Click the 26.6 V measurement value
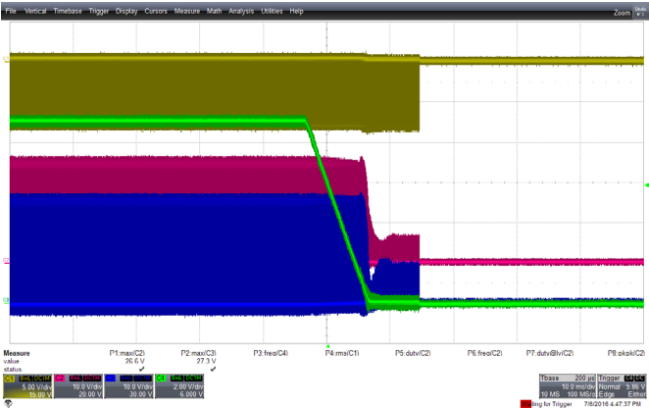Image resolution: width=649 pixels, height=408 pixels. point(135,361)
